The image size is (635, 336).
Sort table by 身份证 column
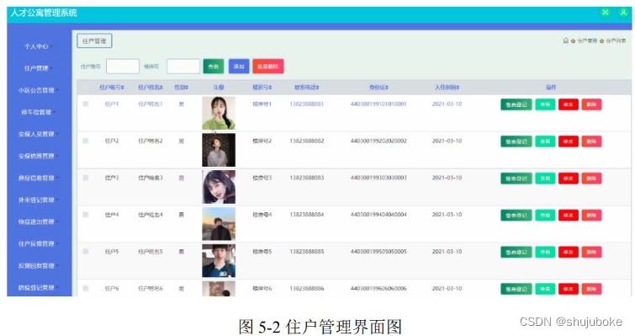(x=378, y=87)
